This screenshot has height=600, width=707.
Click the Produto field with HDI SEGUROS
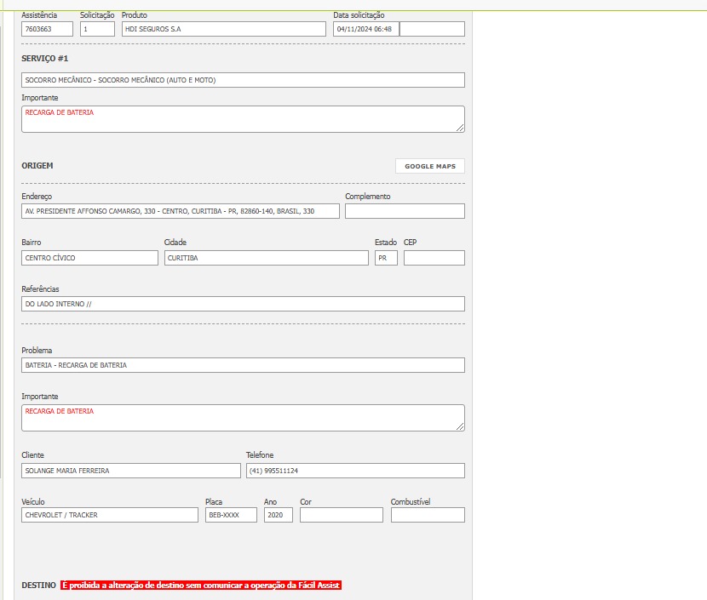point(223,29)
